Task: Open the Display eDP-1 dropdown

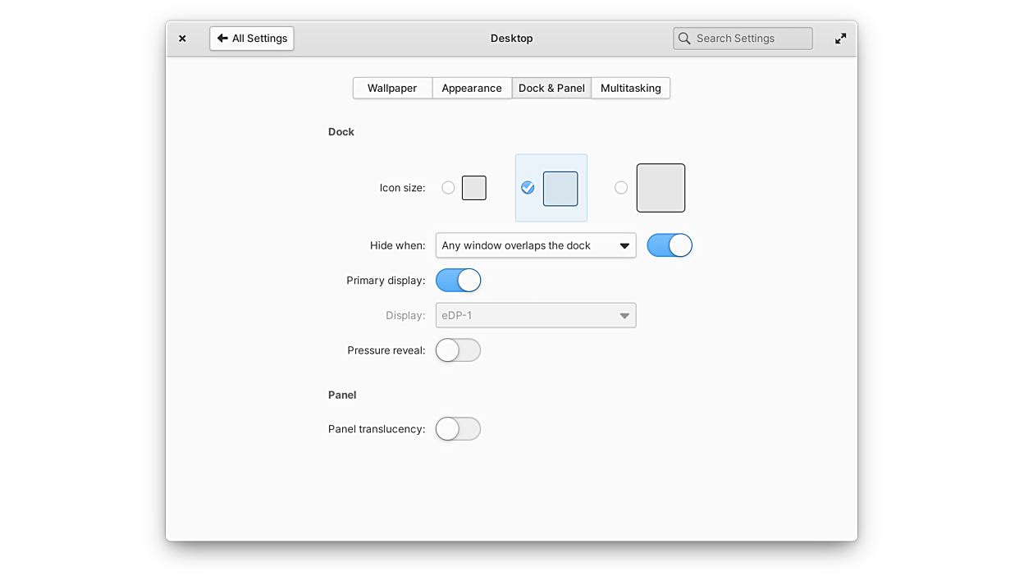Action: (x=535, y=316)
